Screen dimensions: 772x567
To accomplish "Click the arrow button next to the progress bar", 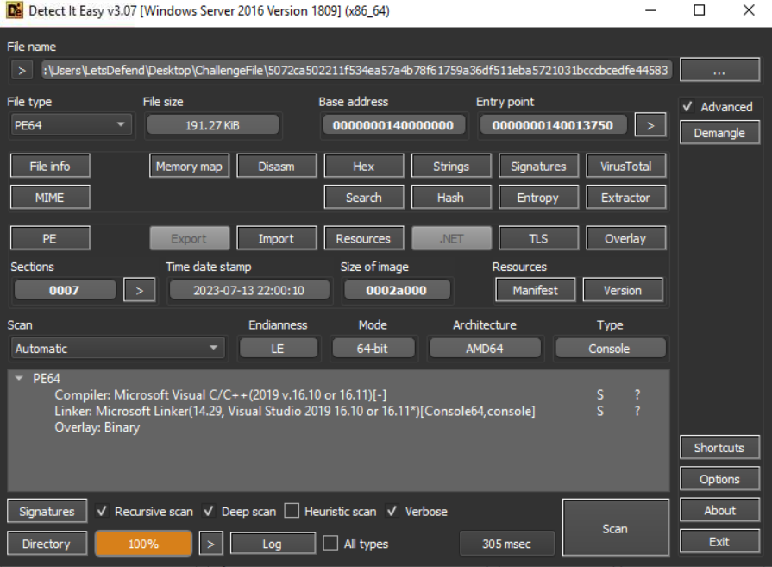I will tap(211, 544).
